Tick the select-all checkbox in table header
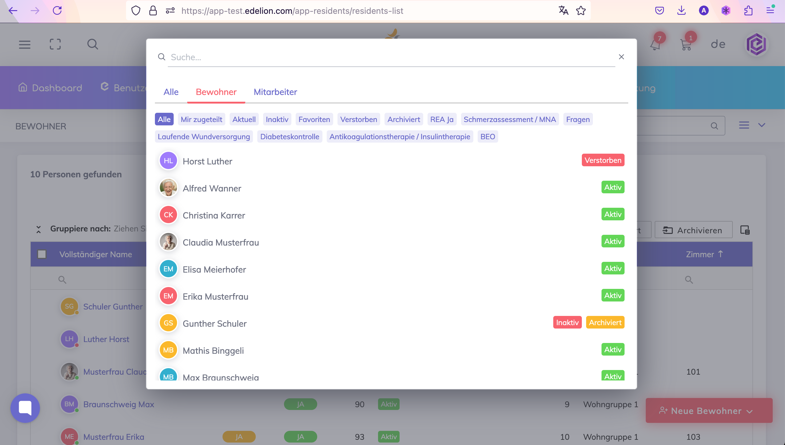The width and height of the screenshot is (785, 445). tap(42, 254)
